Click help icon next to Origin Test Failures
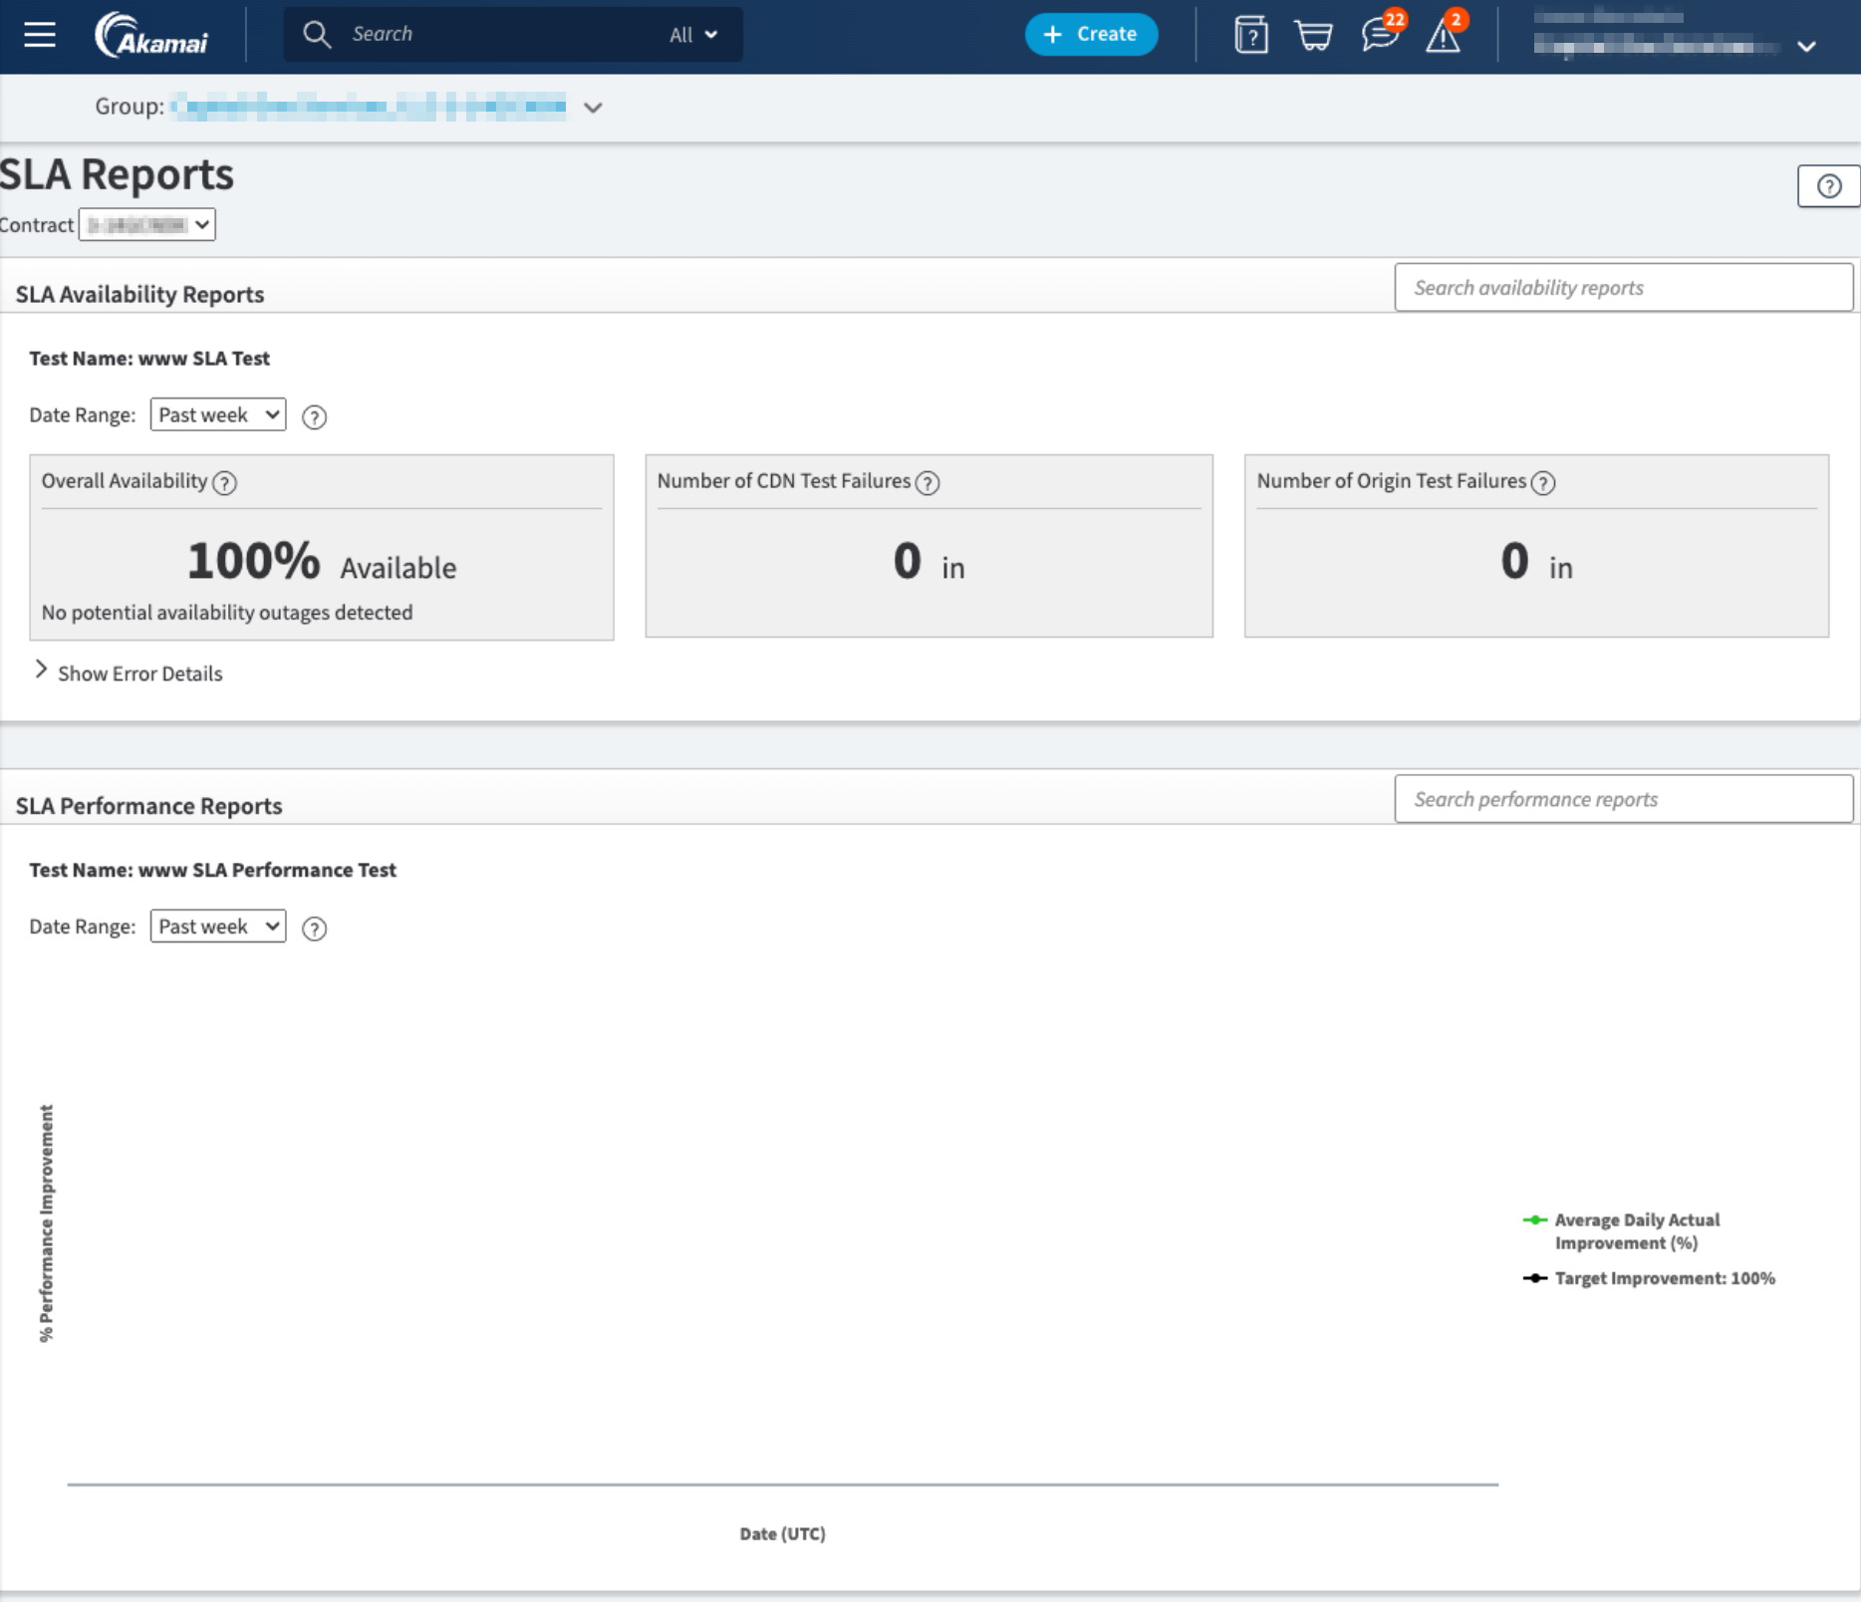 click(x=1543, y=483)
